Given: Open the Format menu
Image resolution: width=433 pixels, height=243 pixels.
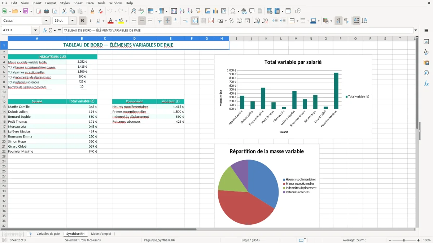Looking at the screenshot, I should coord(51,3).
